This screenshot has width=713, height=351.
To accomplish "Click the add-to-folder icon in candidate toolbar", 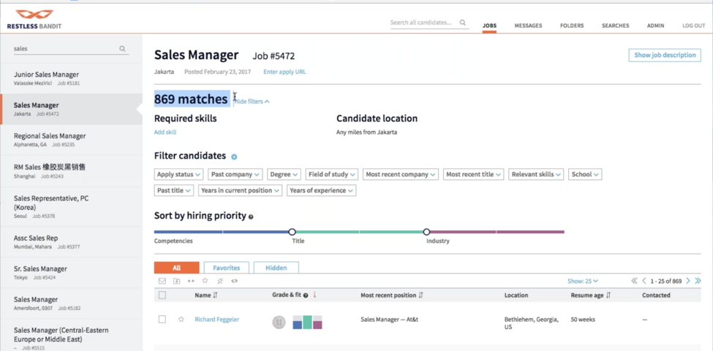I will 176,281.
